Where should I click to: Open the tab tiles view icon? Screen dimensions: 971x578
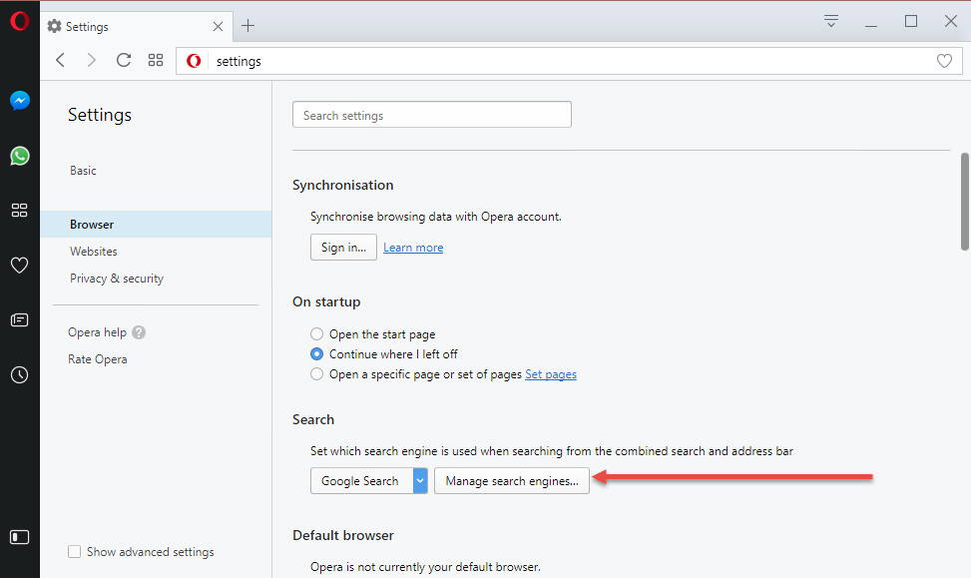click(155, 60)
